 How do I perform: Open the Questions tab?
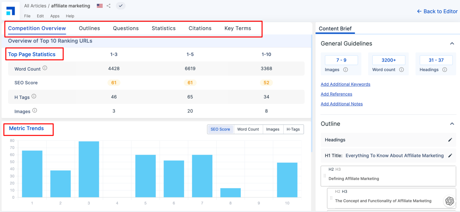(126, 28)
